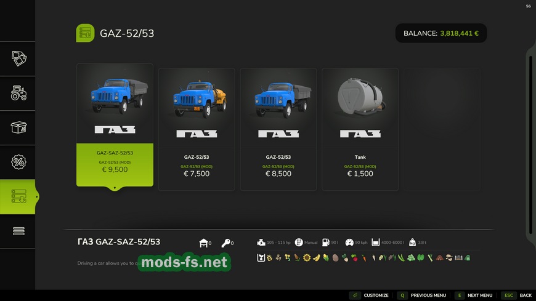536x301 pixels.
Task: Click the corn cob fill type icon
Action: click(326, 258)
